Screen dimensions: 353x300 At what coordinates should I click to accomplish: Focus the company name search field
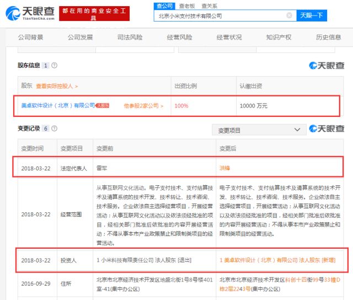pyautogui.click(x=221, y=16)
